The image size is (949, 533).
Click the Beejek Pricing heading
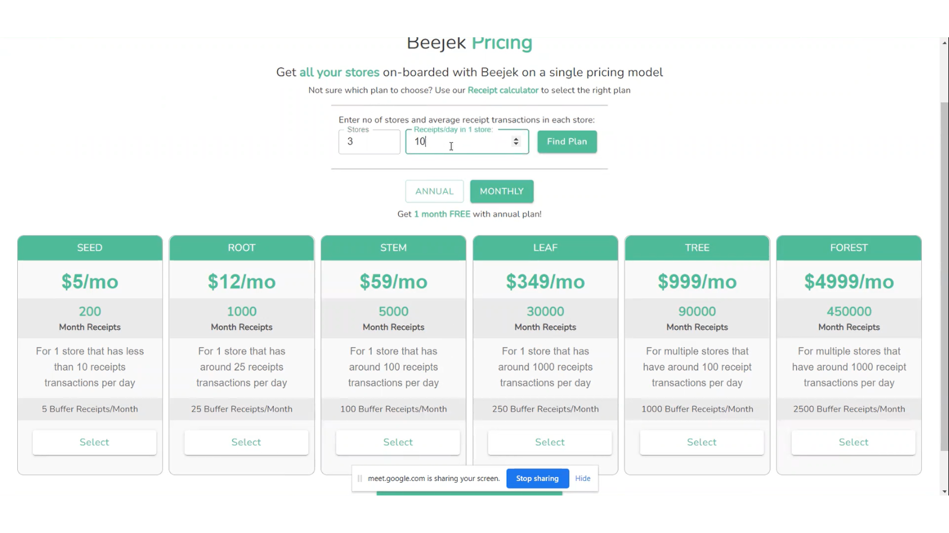tap(469, 43)
